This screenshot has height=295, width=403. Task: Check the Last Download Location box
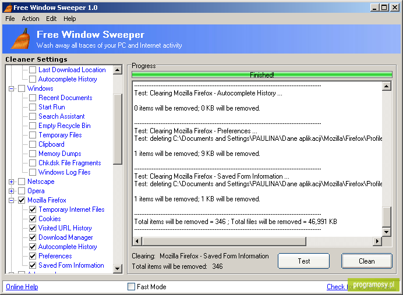pos(33,70)
